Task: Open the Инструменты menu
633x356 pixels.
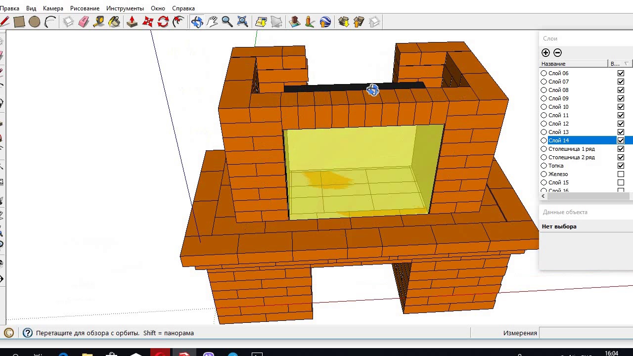Action: (125, 8)
